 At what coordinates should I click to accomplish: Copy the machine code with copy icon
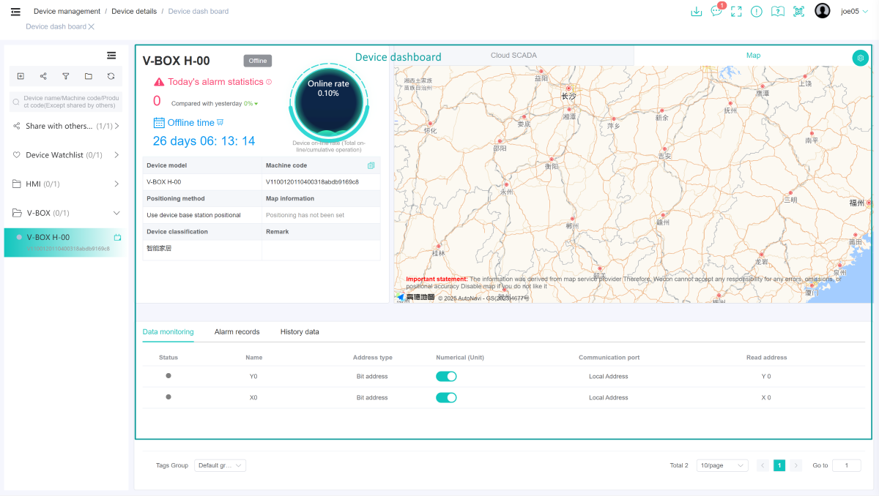[371, 165]
